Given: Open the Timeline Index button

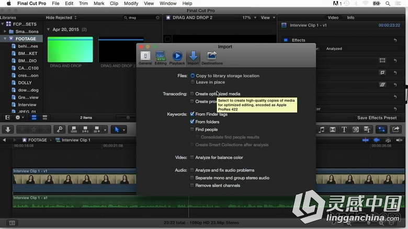Looking at the screenshot, I should (x=12, y=223).
